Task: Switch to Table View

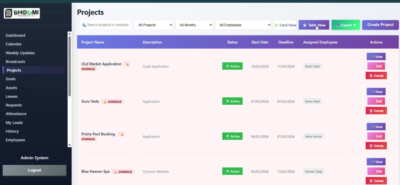Action: [314, 25]
